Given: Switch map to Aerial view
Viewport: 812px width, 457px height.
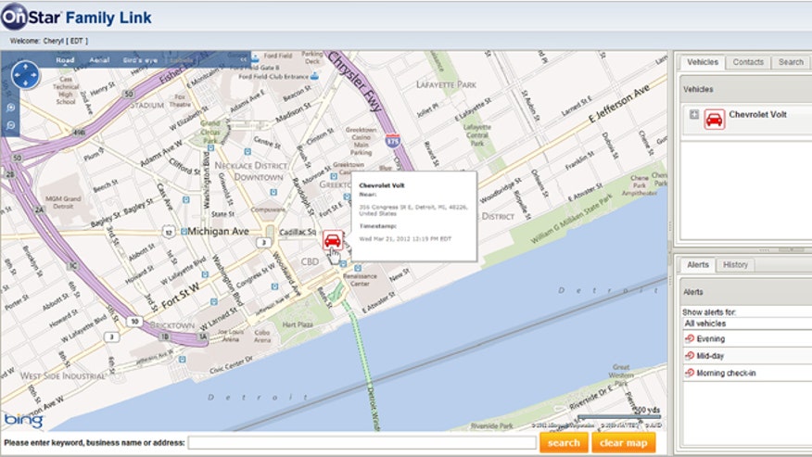Looking at the screenshot, I should [99, 60].
